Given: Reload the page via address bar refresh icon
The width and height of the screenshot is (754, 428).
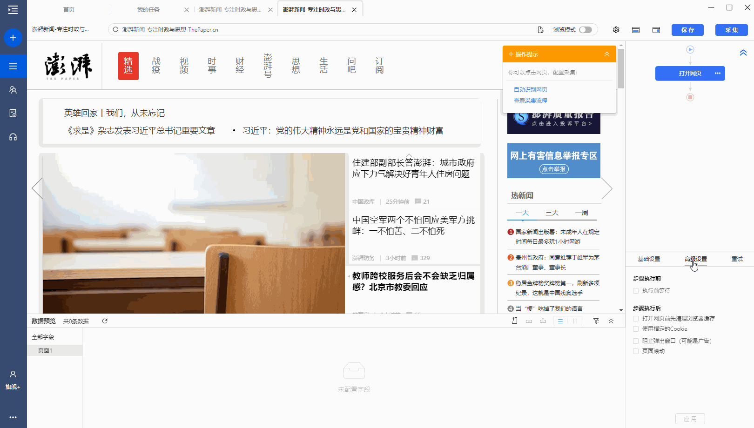Looking at the screenshot, I should click(115, 29).
